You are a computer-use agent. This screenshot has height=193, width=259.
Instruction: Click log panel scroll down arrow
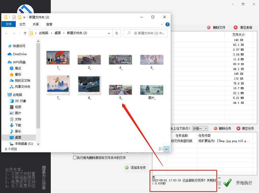click(x=219, y=188)
